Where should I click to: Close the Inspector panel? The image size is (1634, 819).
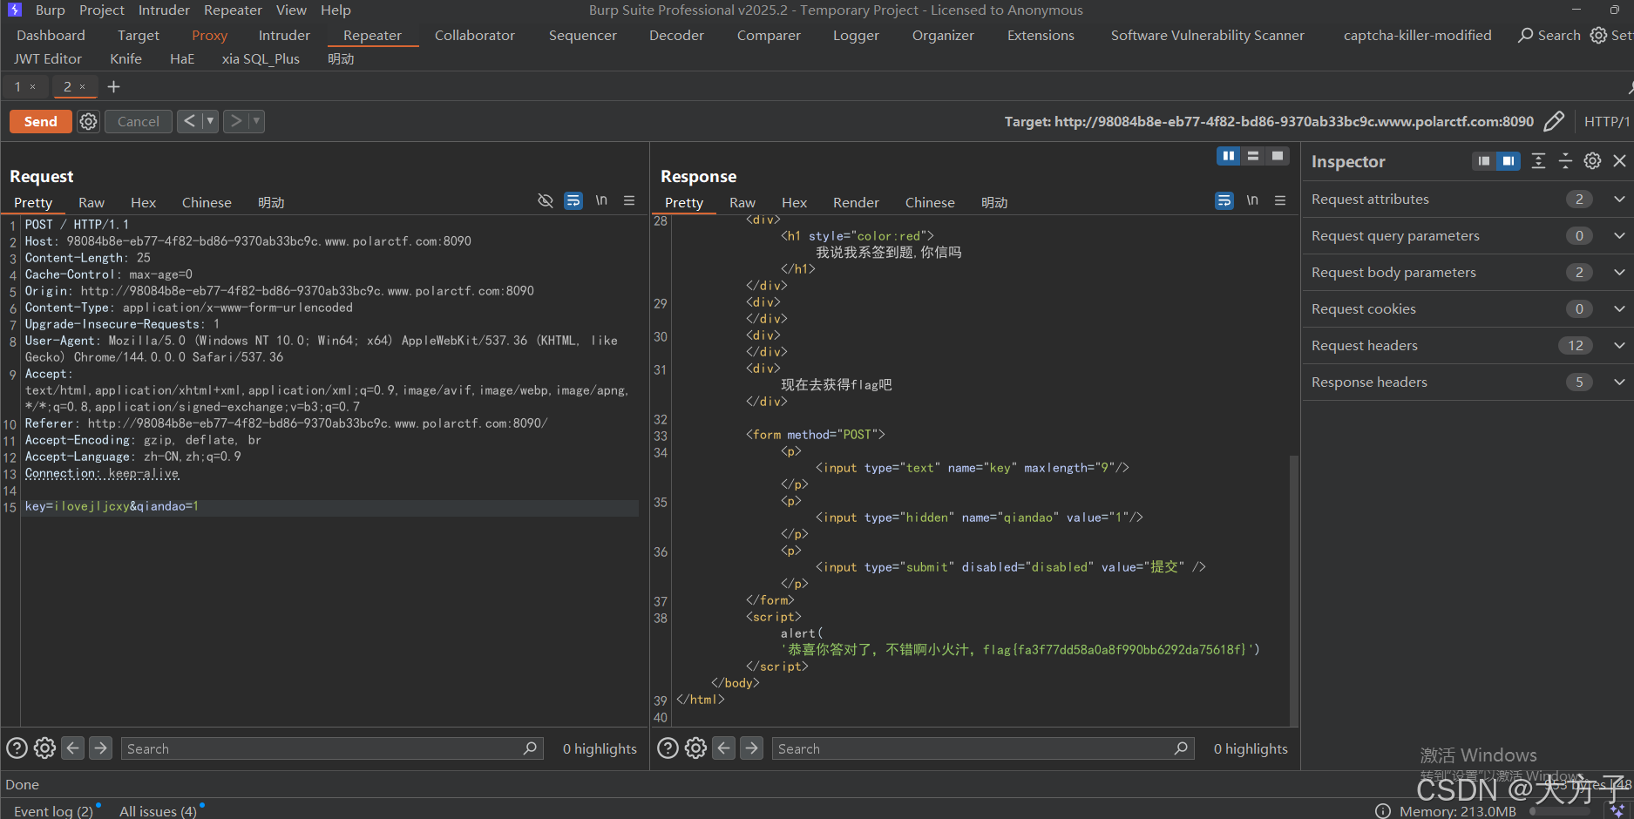[x=1619, y=161]
